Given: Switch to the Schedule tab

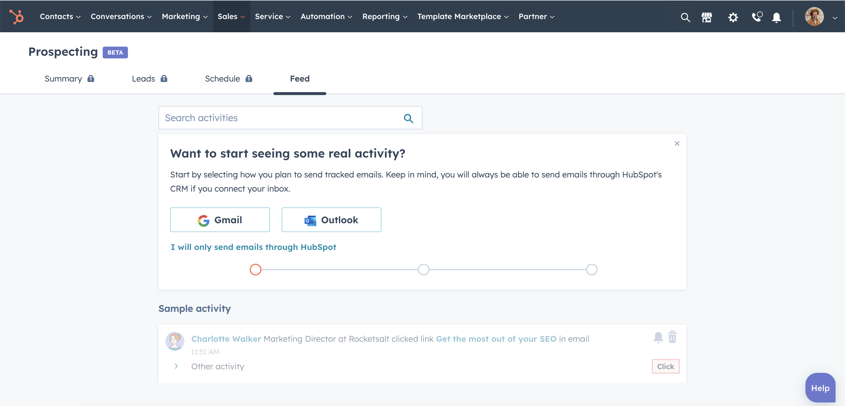Looking at the screenshot, I should pyautogui.click(x=223, y=79).
